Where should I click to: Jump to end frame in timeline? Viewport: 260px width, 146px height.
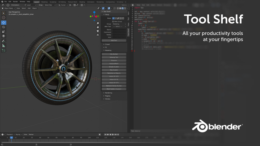click(x=118, y=135)
